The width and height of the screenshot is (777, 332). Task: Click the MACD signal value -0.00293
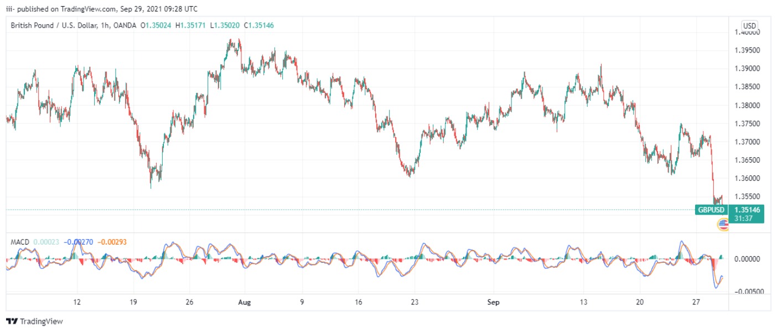[x=112, y=242]
